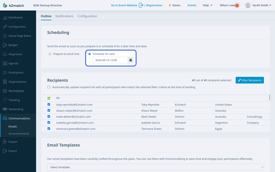
Task: Uncheck isabella.garcia@b2match.com recipient
Action: [49, 122]
